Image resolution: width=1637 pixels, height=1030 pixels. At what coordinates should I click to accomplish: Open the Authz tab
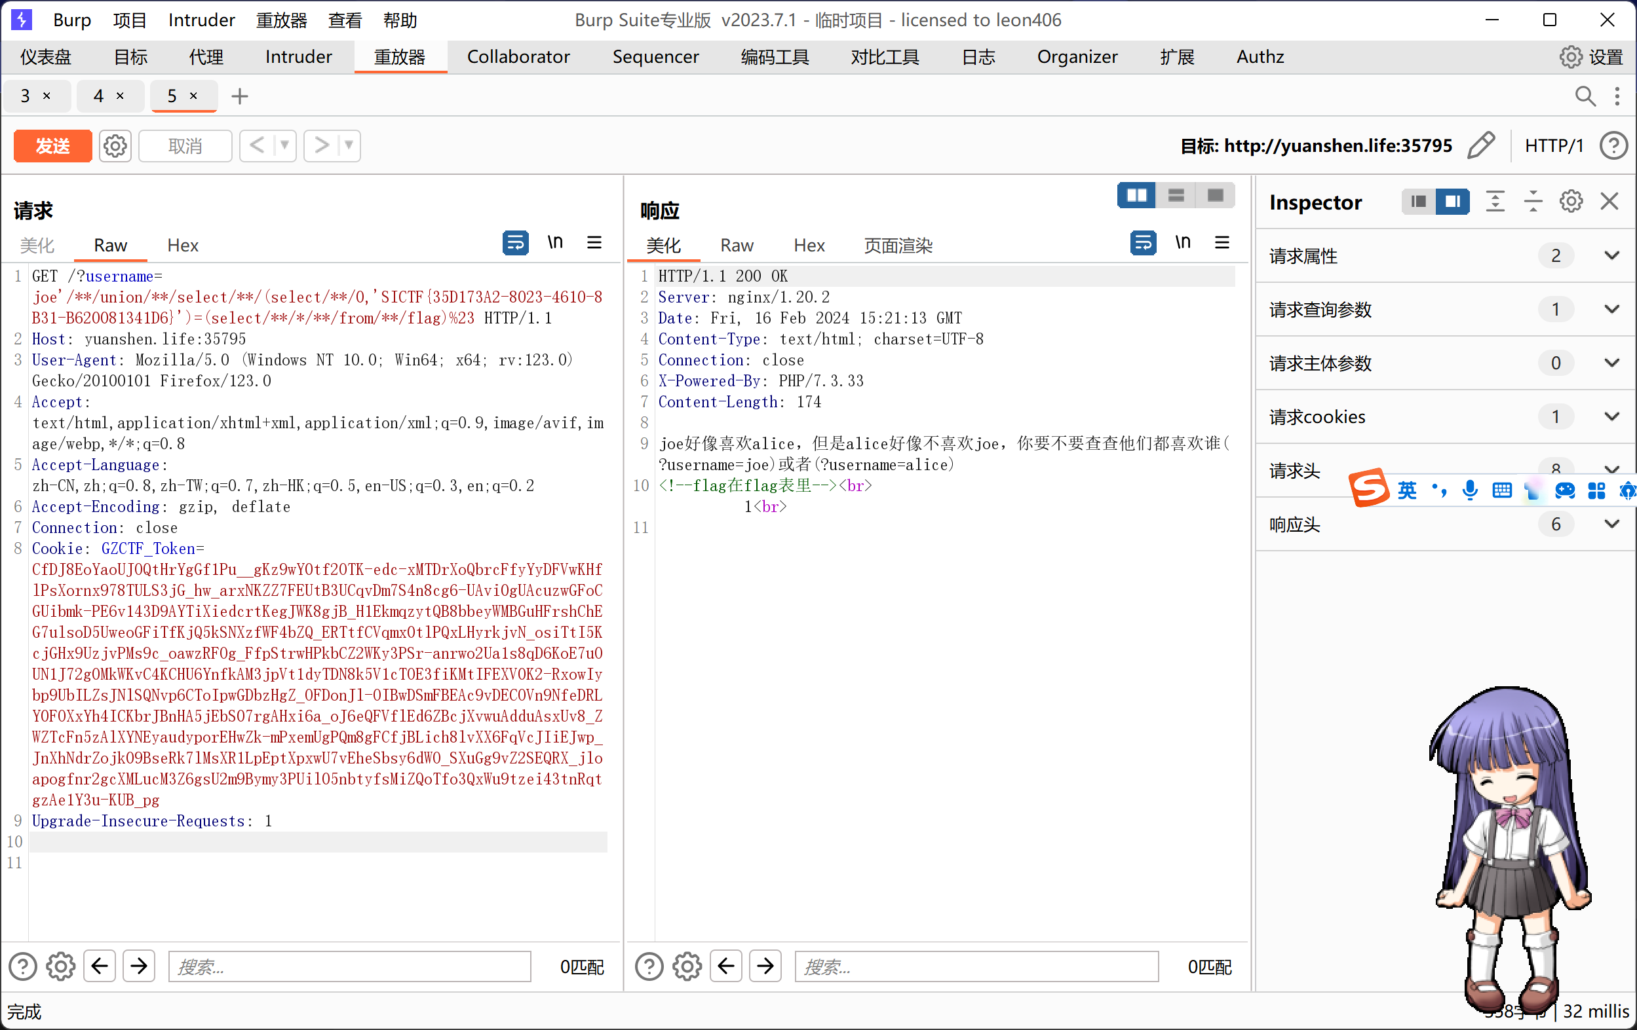[x=1260, y=57]
